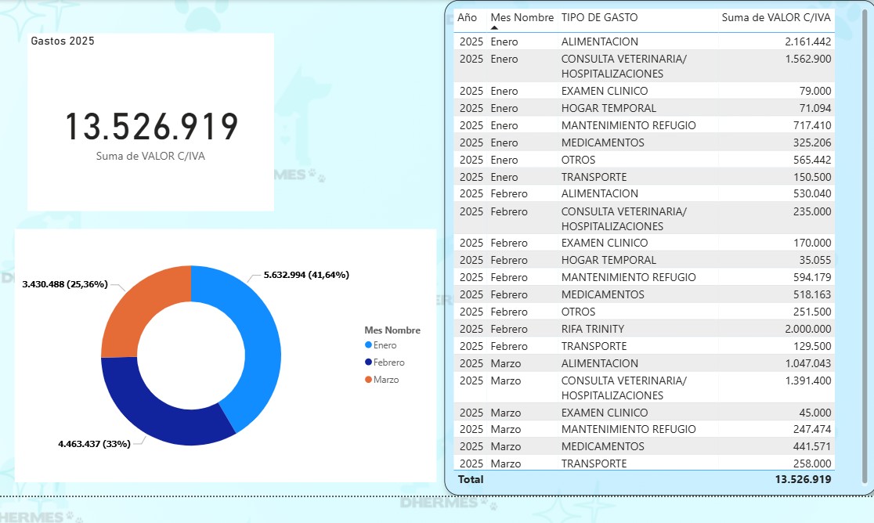Select the RIFA TRINITY row in table
This screenshot has height=523, width=874.
click(x=592, y=329)
